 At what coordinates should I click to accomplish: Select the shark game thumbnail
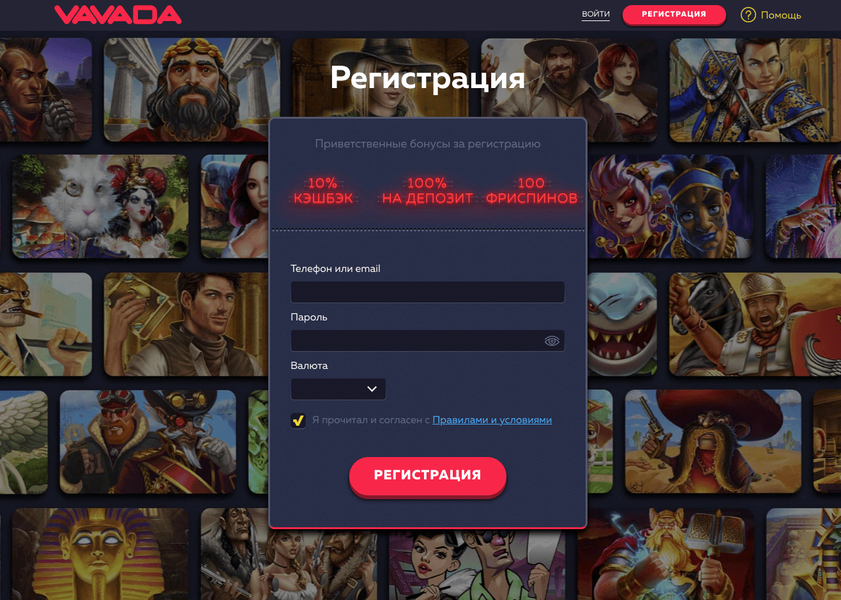pos(622,324)
